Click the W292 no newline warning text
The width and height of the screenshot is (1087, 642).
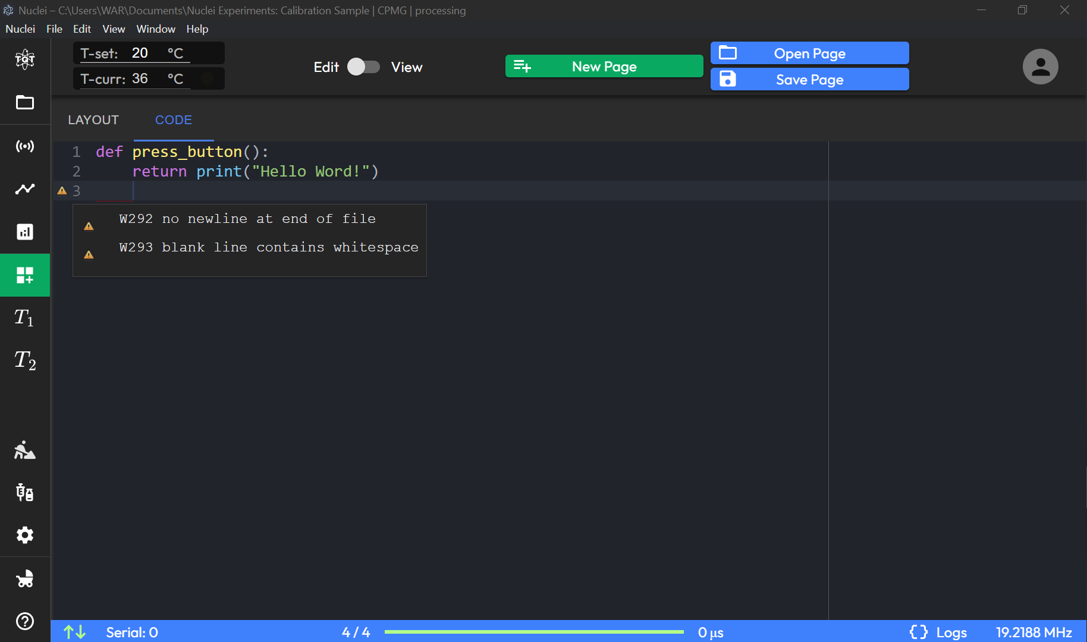pos(247,219)
